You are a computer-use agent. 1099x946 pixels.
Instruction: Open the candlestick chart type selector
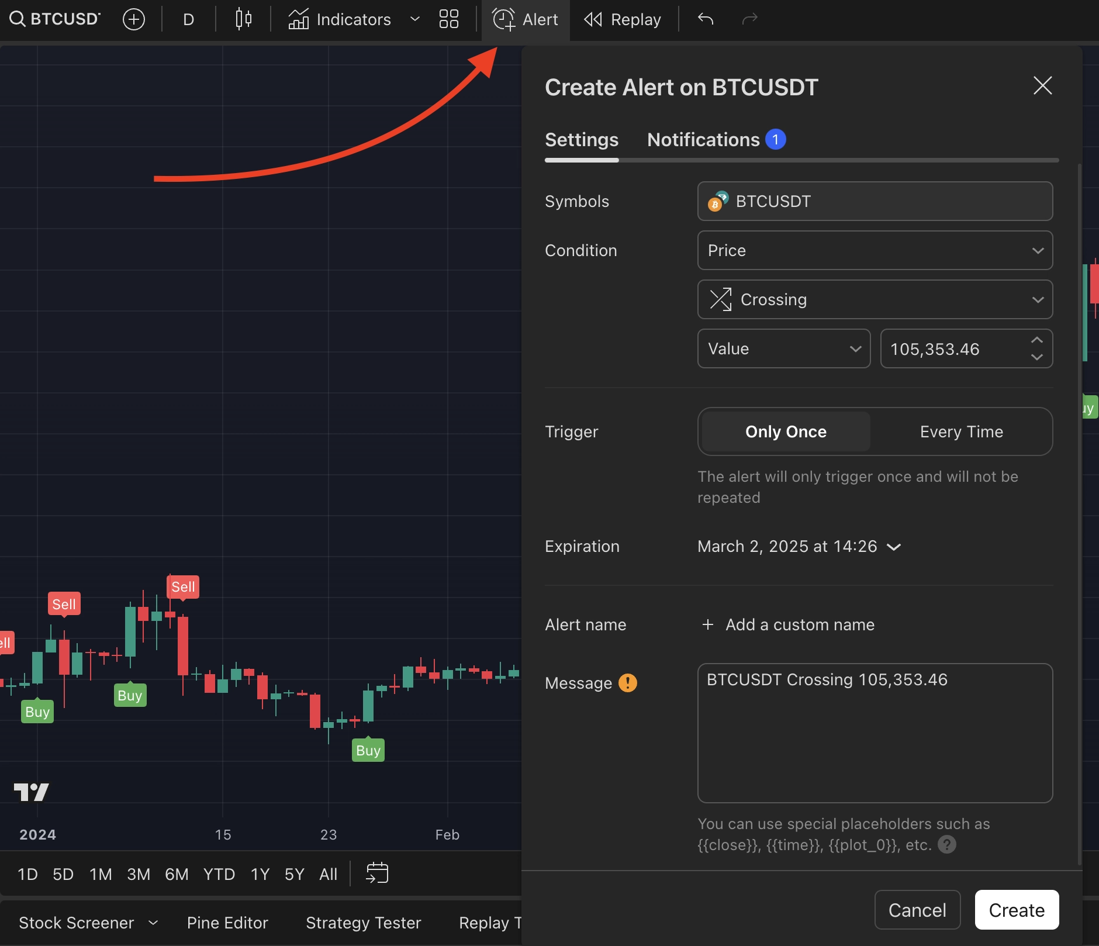pos(243,19)
